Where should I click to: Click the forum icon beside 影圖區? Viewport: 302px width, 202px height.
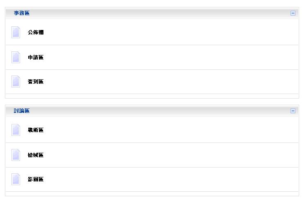(16, 179)
